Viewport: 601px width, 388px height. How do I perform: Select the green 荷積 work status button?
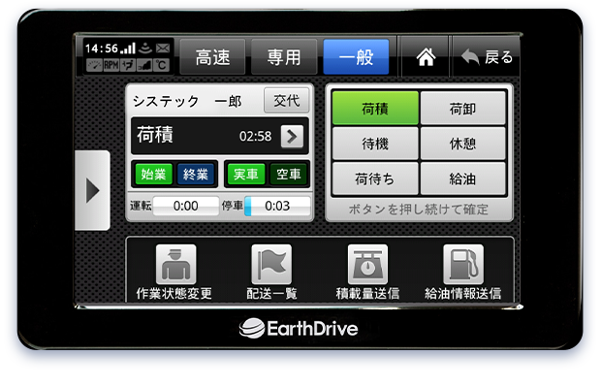point(375,108)
